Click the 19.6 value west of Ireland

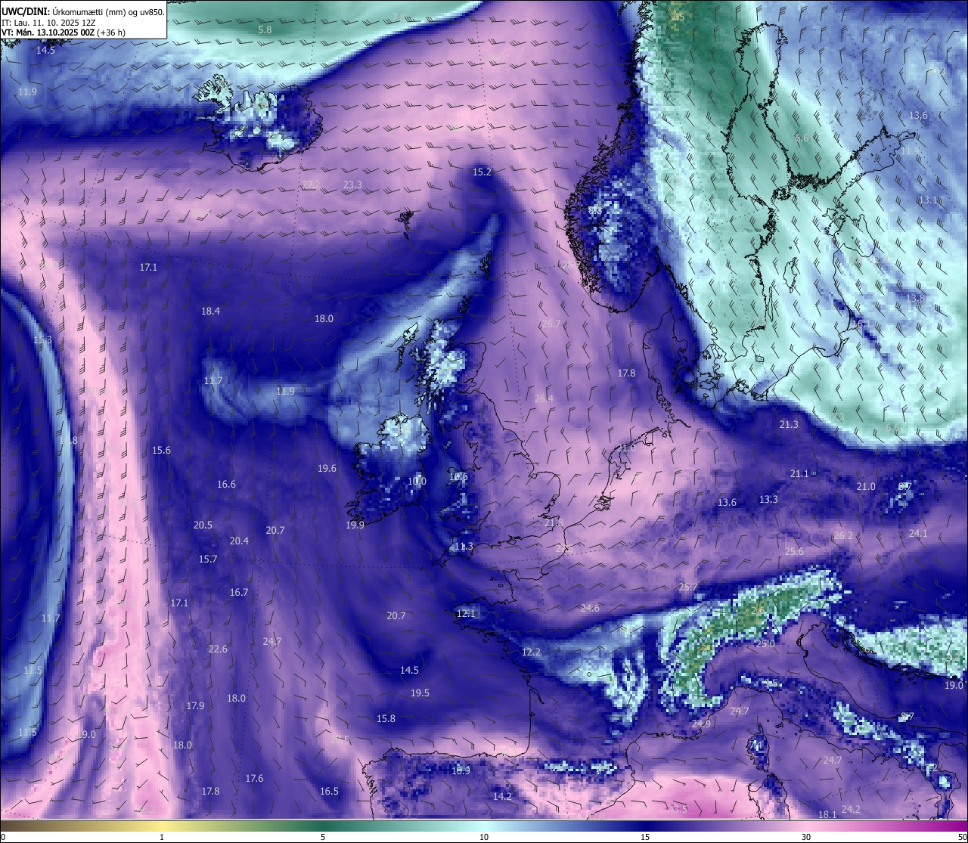(327, 469)
